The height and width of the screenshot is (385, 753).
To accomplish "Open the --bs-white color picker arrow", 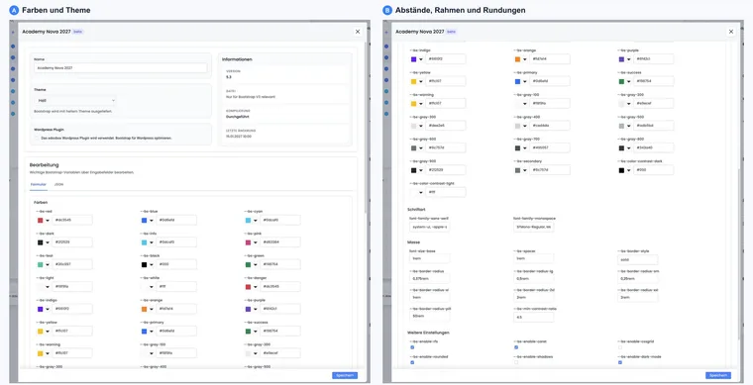I will (x=152, y=287).
